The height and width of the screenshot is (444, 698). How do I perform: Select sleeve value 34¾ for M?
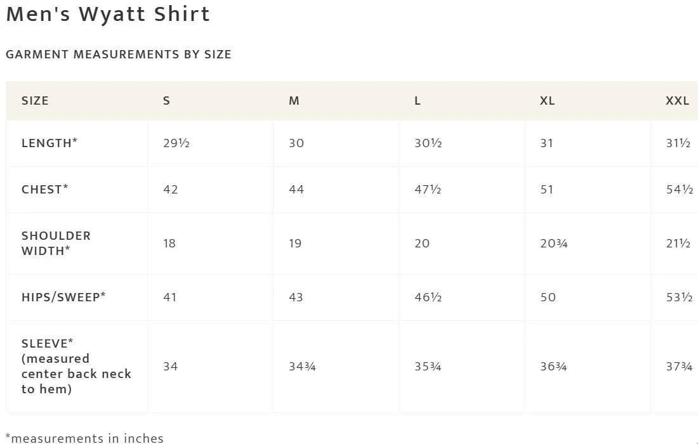pos(302,367)
